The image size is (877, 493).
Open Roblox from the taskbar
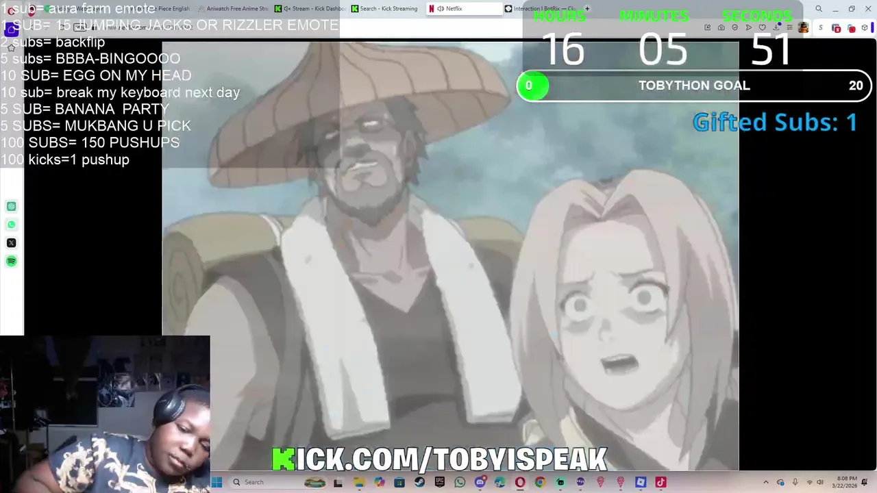tap(641, 483)
